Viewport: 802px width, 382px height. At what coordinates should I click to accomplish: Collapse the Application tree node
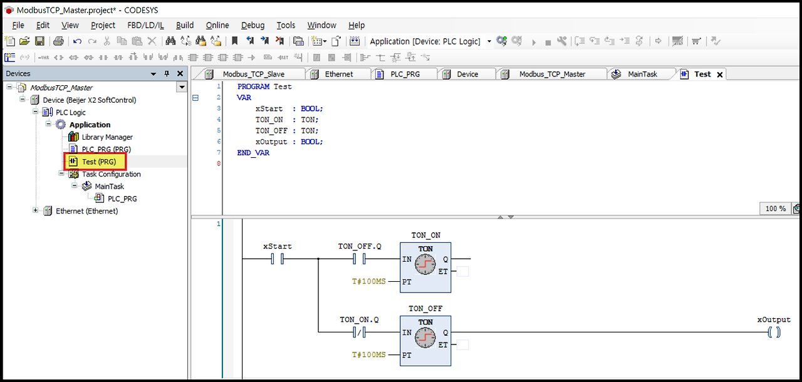(x=48, y=124)
